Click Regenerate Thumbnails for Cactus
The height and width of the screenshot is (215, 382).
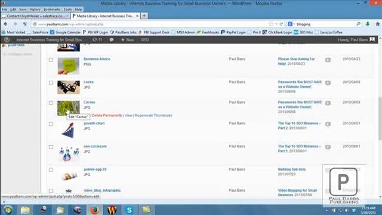(x=153, y=115)
